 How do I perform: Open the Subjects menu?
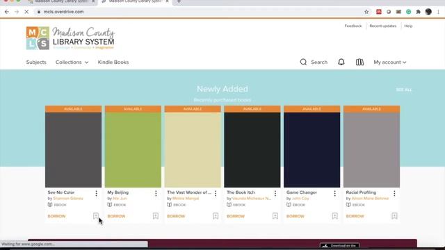pyautogui.click(x=36, y=62)
